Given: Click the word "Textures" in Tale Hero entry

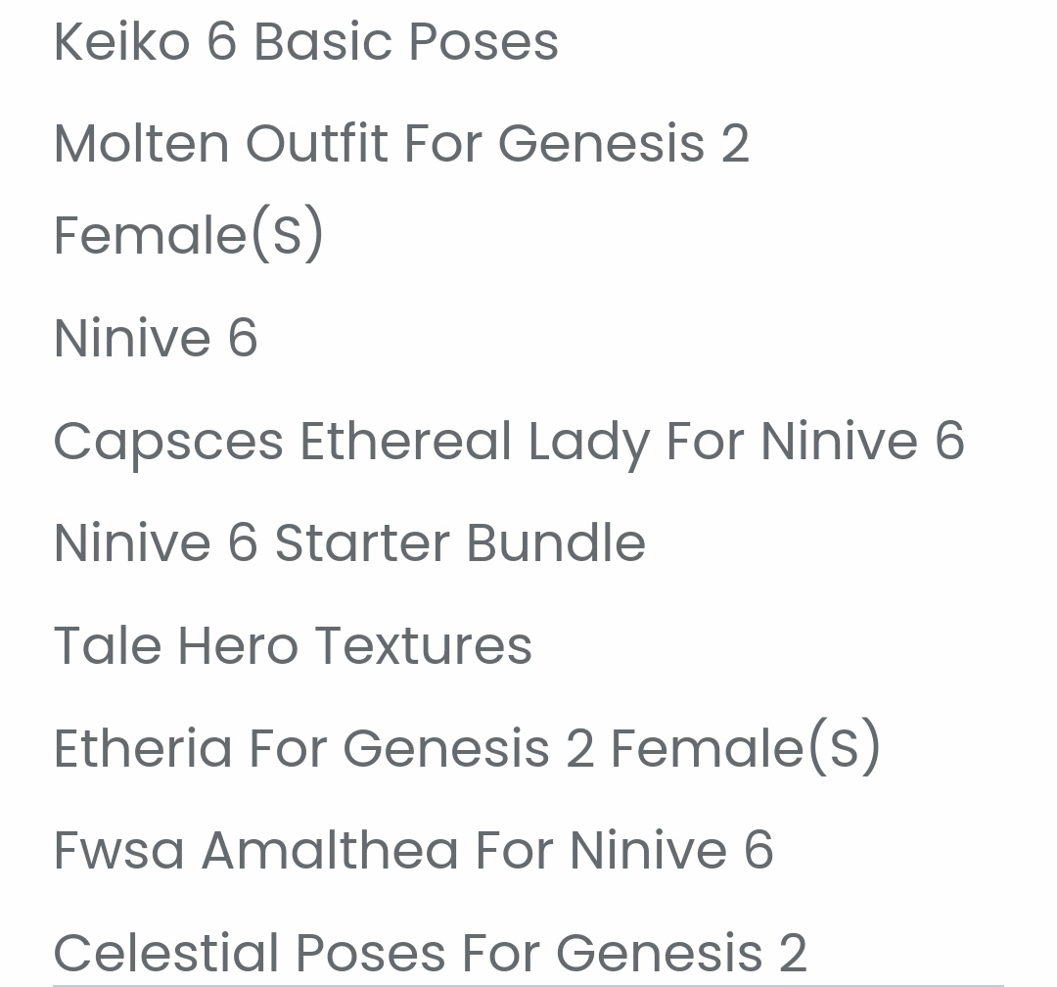Looking at the screenshot, I should [x=424, y=646].
